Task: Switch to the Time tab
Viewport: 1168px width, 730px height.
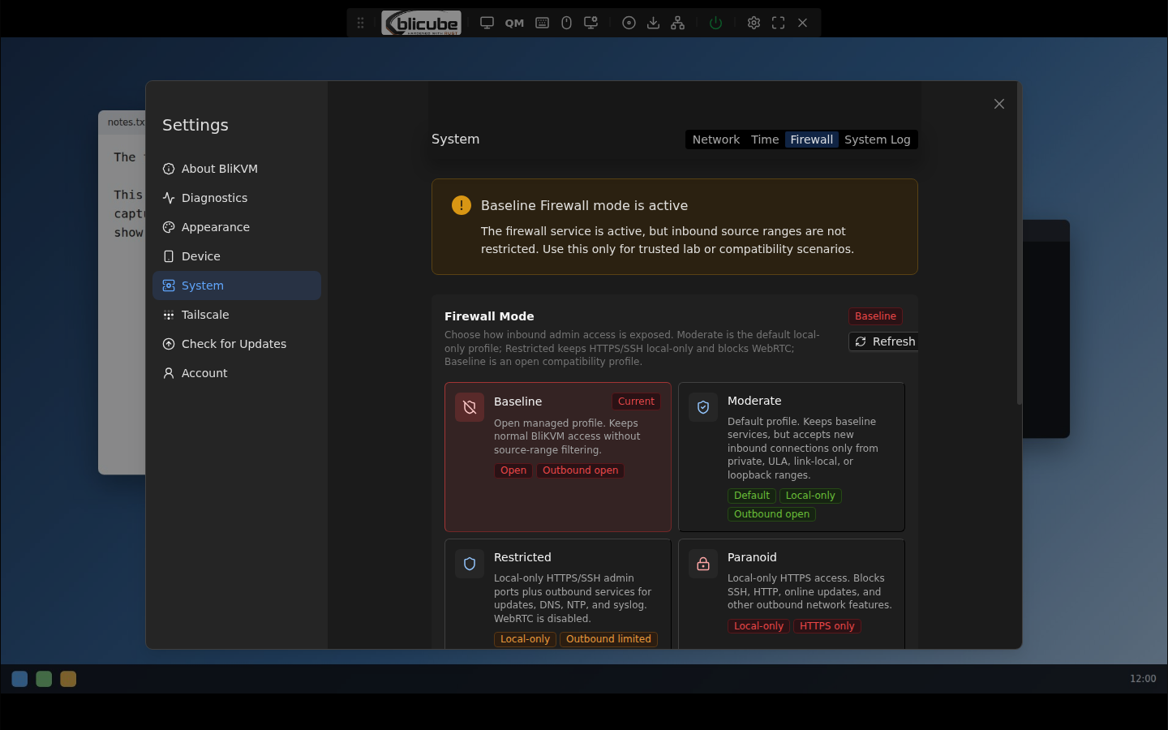Action: [765, 140]
